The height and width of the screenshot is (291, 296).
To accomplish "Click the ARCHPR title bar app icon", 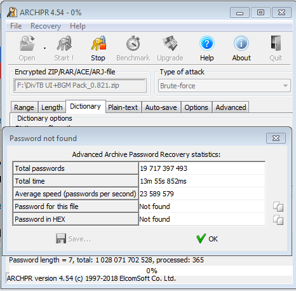I will [12, 12].
